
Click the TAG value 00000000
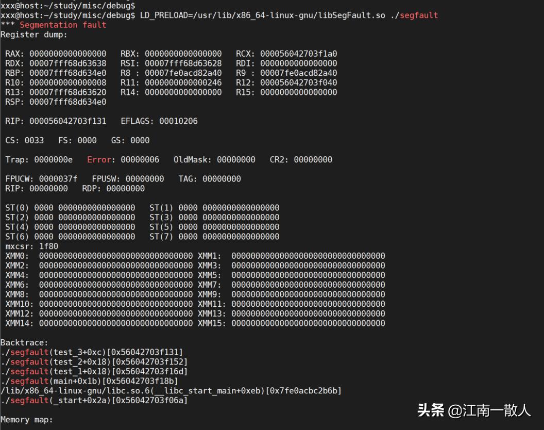click(222, 179)
